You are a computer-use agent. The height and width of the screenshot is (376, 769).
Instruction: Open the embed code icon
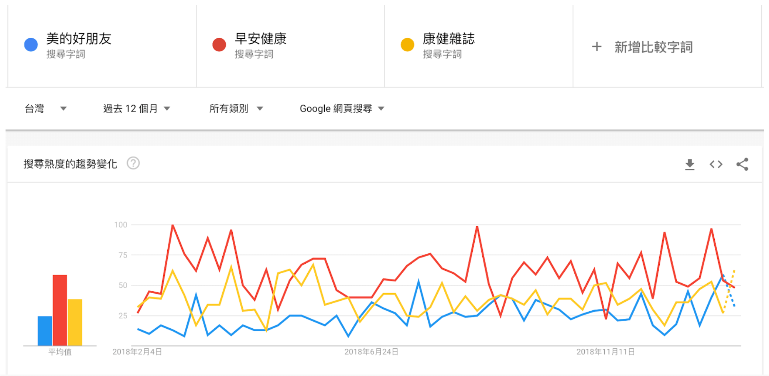pos(716,164)
